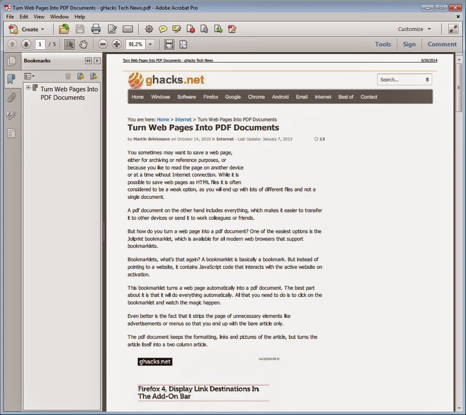Open the Signatures panel icon
466x415 pixels.
pos(12,115)
